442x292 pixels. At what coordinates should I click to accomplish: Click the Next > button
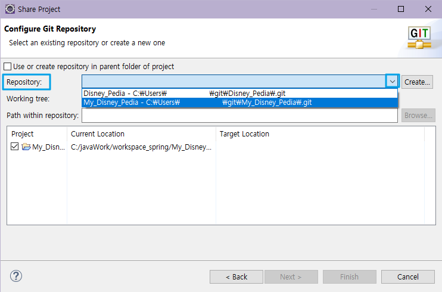click(x=291, y=277)
